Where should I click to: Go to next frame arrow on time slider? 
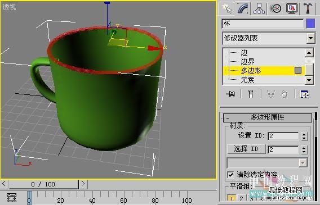pyautogui.click(x=83, y=184)
